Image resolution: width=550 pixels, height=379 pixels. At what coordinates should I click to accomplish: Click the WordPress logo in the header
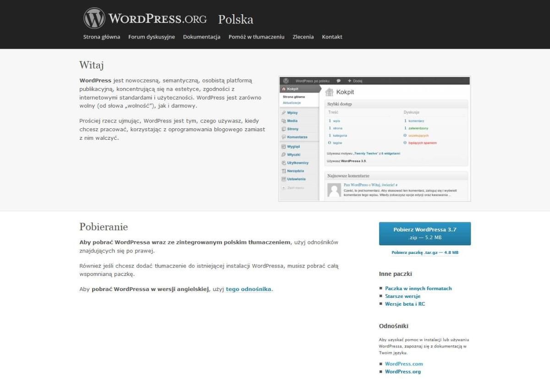tap(94, 18)
